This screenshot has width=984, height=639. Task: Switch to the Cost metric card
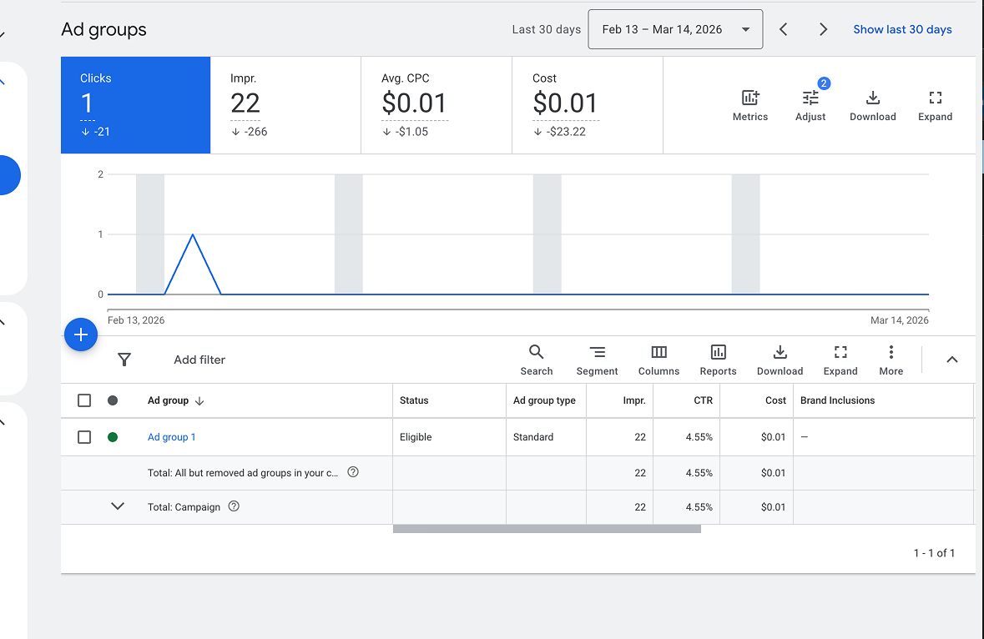pyautogui.click(x=587, y=105)
